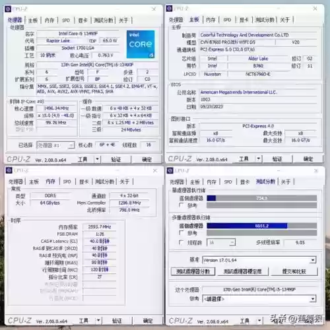Open 测试分数 tab in mainboard window
This screenshot has width=330, height=330.
coord(265,20)
